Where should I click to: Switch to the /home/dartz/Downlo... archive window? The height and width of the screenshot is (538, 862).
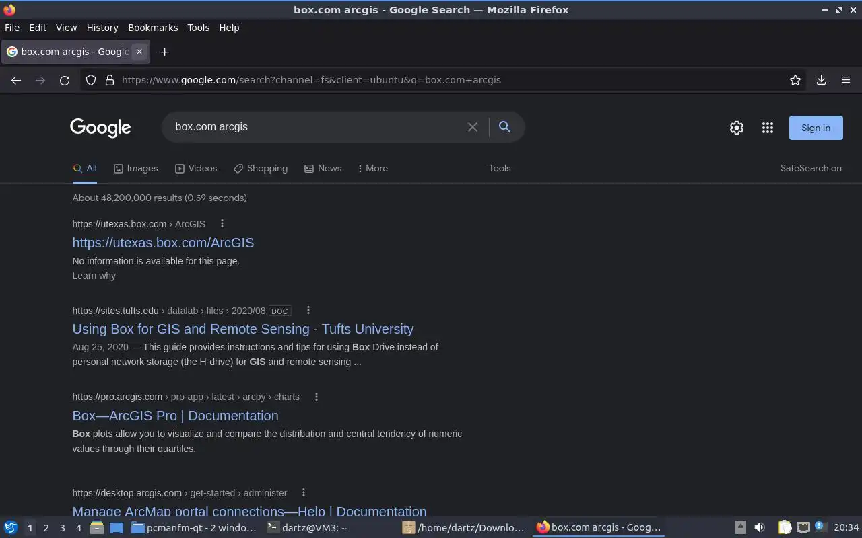coord(464,528)
